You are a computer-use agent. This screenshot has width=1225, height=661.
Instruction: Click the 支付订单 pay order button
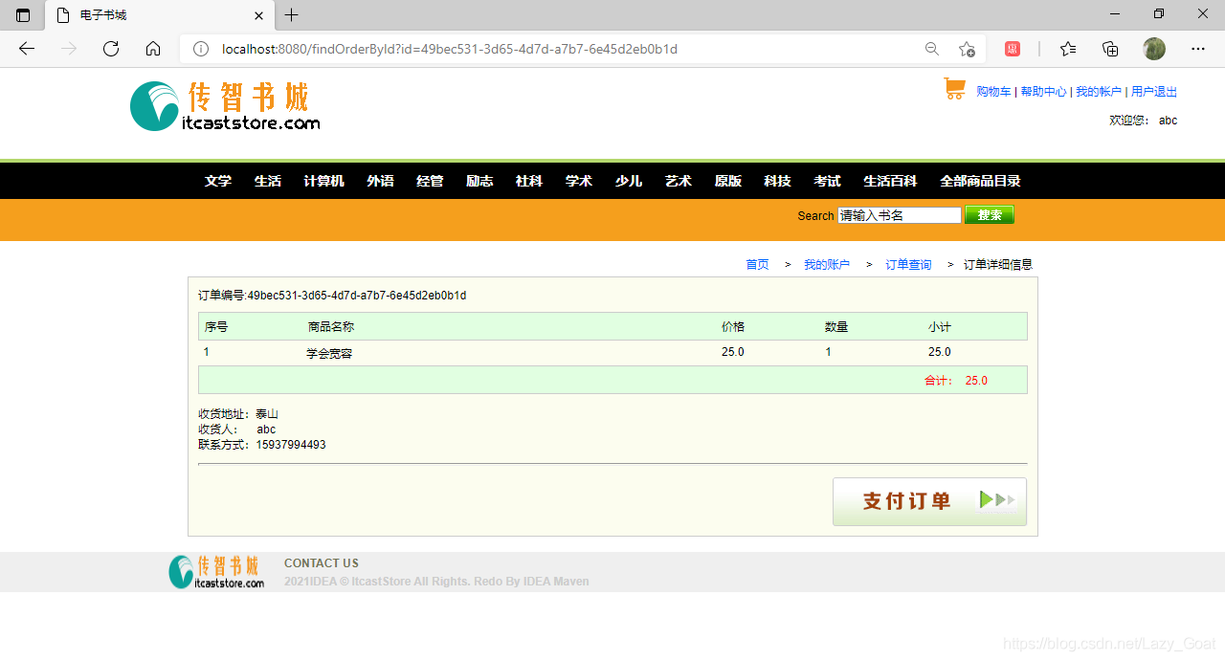(928, 500)
